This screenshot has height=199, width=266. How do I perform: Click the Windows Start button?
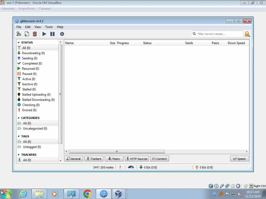tap(6, 194)
